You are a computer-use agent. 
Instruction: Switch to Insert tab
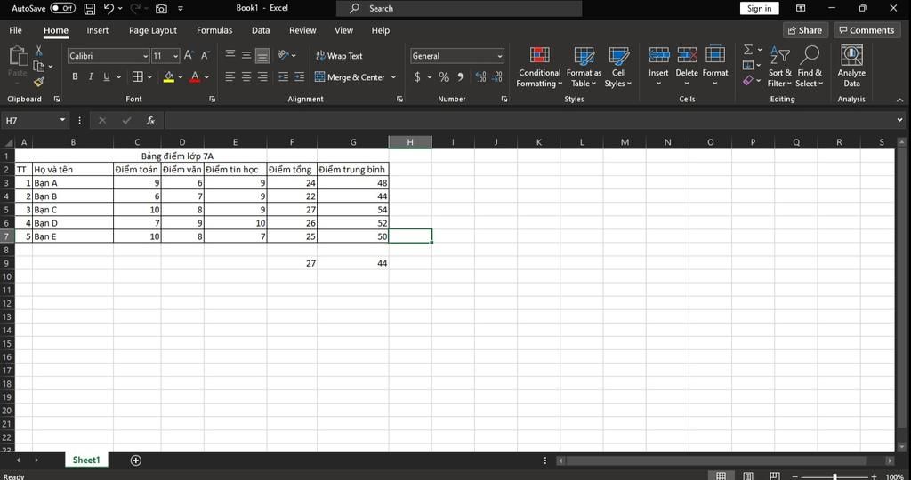pos(98,30)
